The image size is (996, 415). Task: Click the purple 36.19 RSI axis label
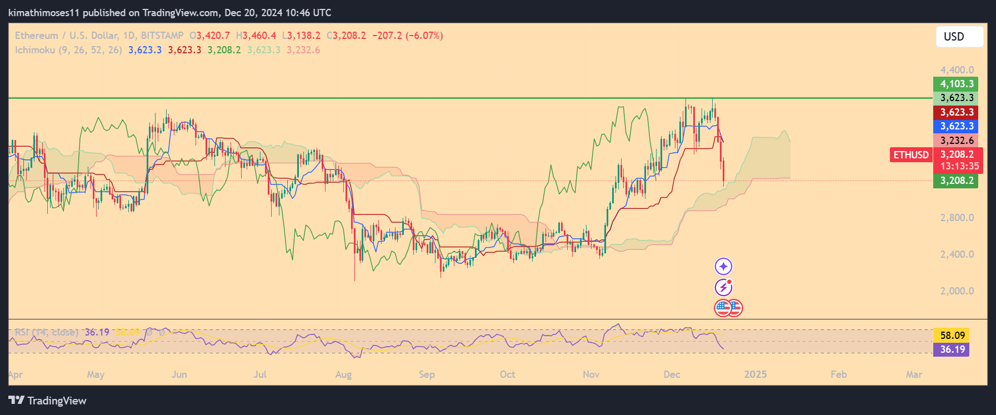(952, 349)
